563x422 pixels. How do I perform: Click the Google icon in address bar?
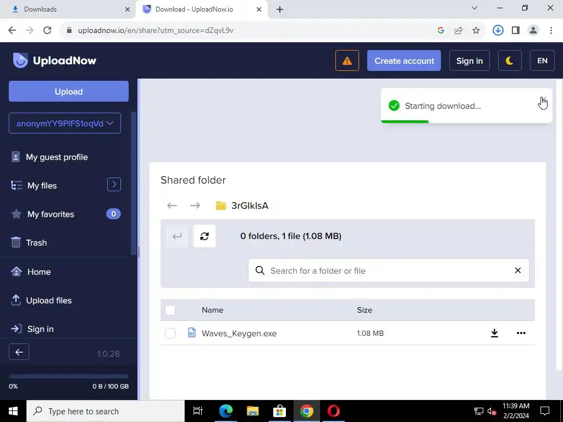441,31
